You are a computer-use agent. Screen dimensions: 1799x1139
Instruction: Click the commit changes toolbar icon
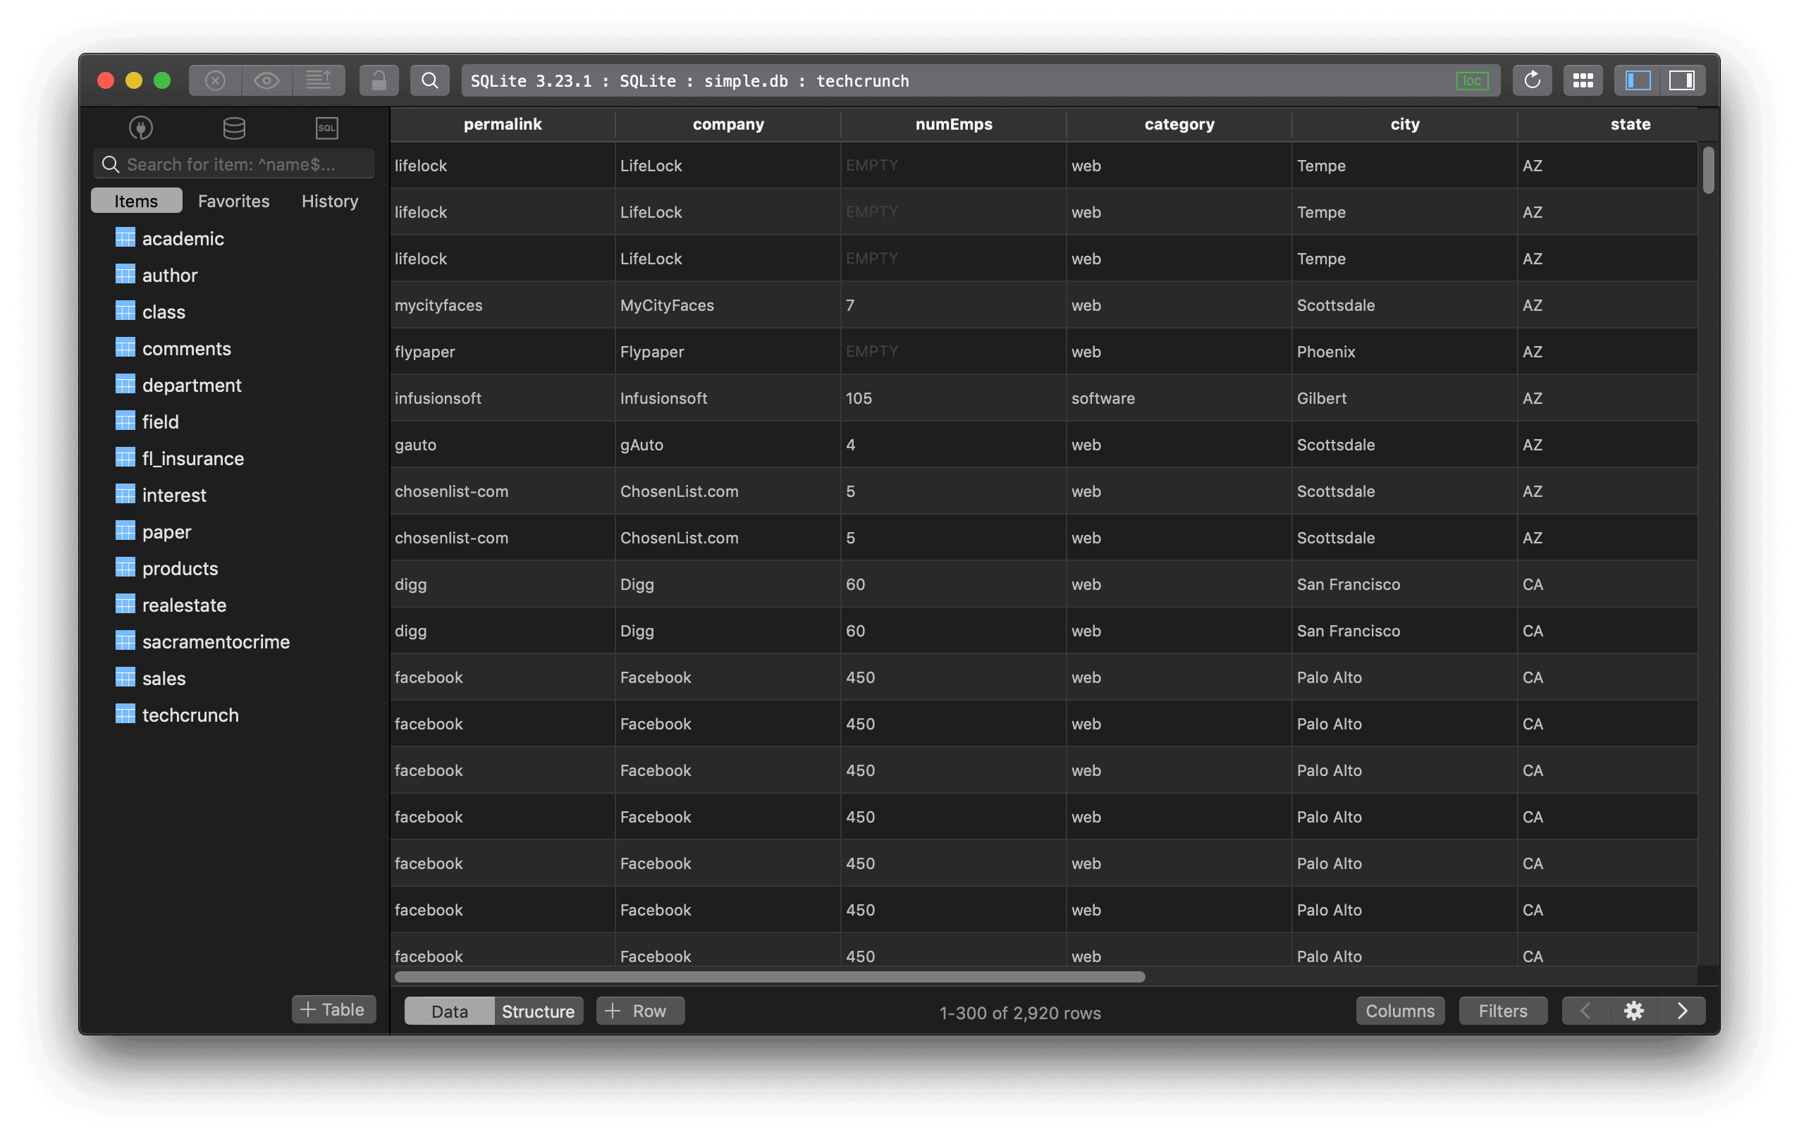(319, 80)
